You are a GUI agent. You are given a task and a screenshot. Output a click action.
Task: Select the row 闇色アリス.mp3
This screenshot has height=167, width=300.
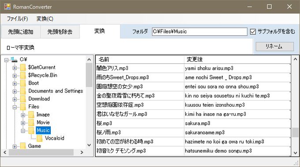pyautogui.click(x=193, y=68)
